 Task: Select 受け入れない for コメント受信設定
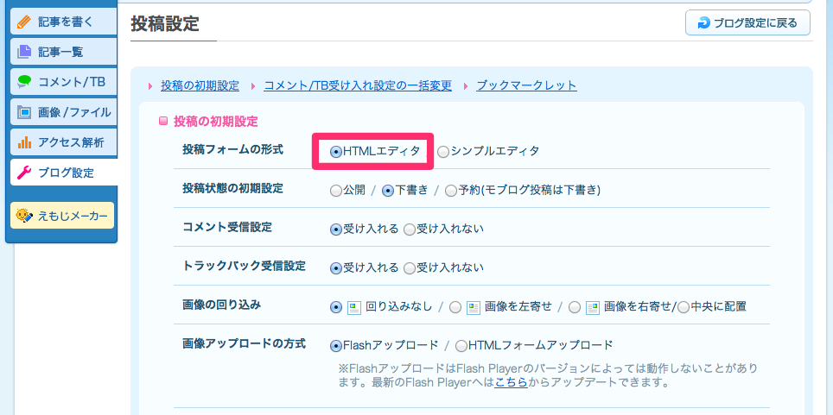(x=409, y=230)
